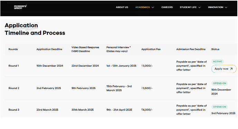The image size is (238, 129).
Task: Select the 9th - 21st April 2025 interview
Action: pos(119,110)
